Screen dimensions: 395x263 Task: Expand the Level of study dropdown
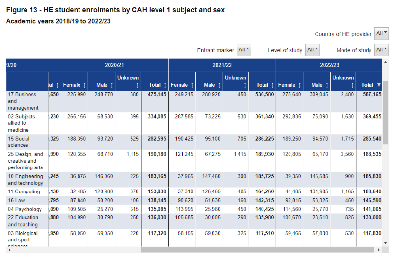[313, 50]
